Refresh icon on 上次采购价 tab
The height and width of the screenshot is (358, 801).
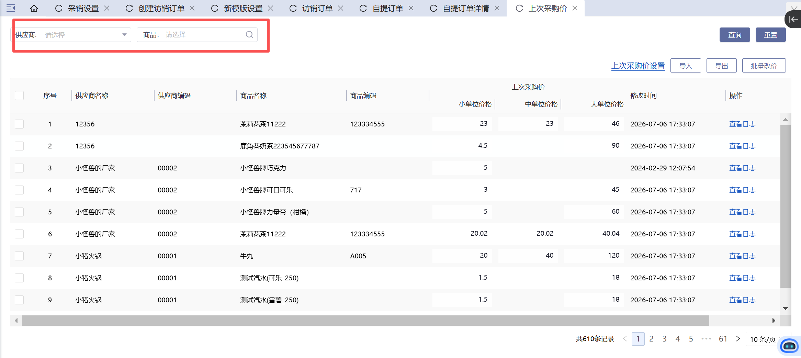519,8
